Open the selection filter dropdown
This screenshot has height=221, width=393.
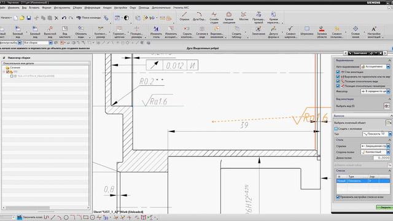11,43
